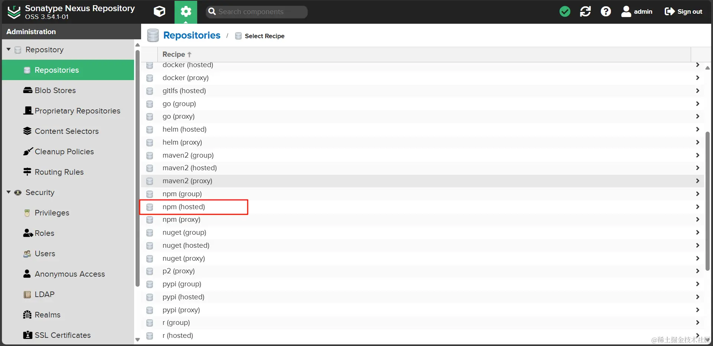This screenshot has height=346, width=713.
Task: Open Blob Stores in the sidebar
Action: point(68,90)
